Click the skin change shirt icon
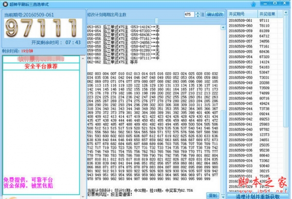292x199 pixels. (253, 4)
